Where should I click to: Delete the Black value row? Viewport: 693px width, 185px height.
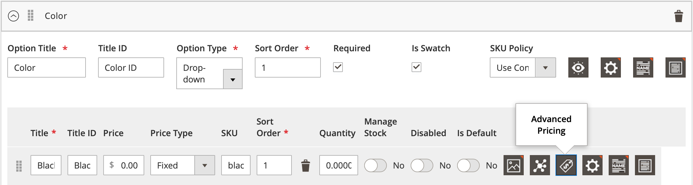[306, 166]
